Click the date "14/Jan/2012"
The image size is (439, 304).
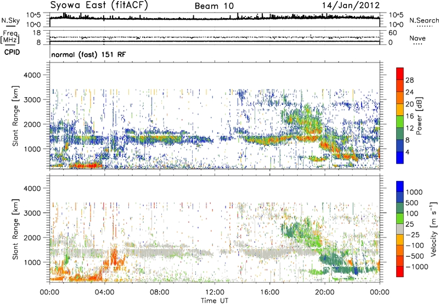[x=351, y=5]
